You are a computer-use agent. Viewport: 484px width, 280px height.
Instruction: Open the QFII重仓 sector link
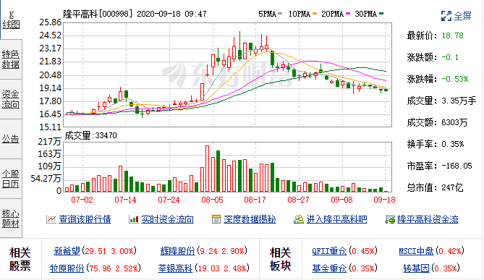pos(329,250)
